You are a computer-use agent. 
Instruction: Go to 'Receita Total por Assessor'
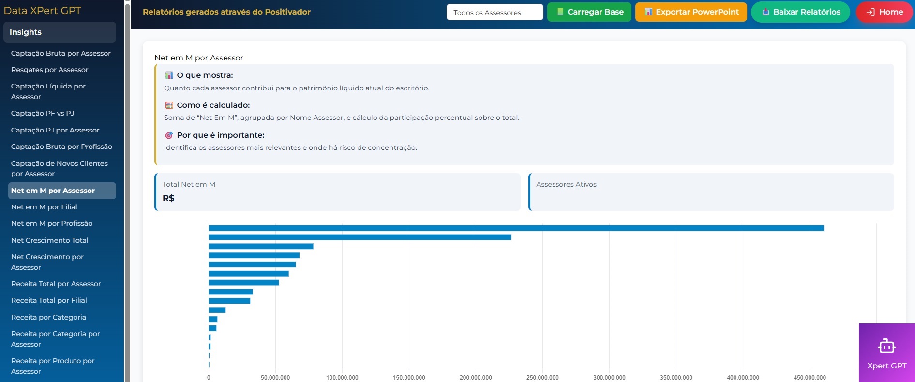56,284
